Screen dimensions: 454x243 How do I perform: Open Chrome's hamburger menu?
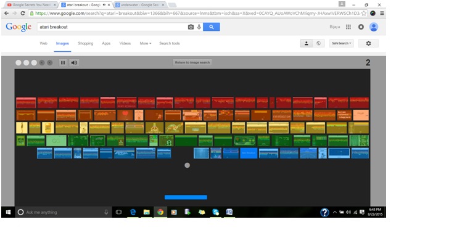coord(382,14)
